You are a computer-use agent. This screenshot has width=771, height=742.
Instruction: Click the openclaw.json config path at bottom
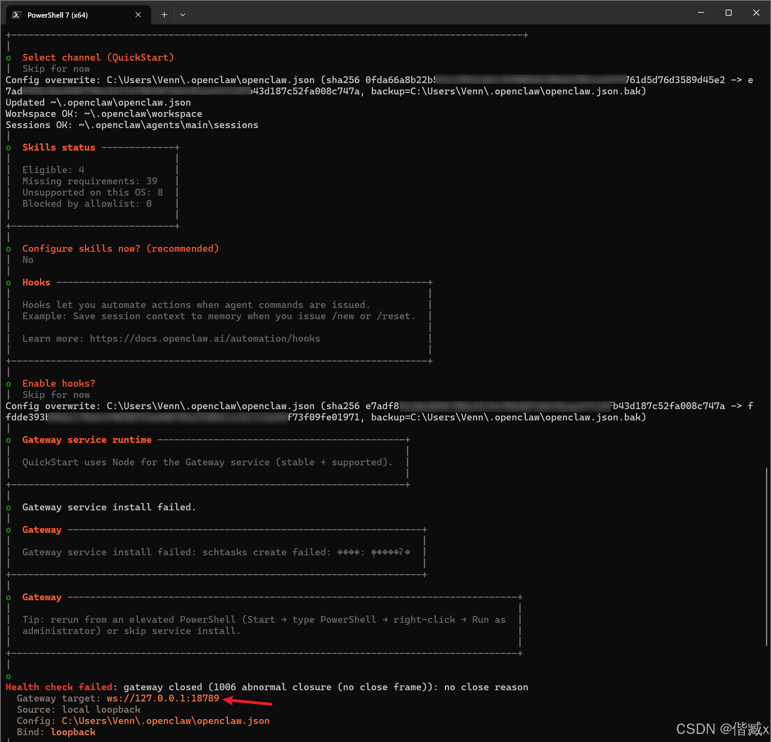pos(165,721)
